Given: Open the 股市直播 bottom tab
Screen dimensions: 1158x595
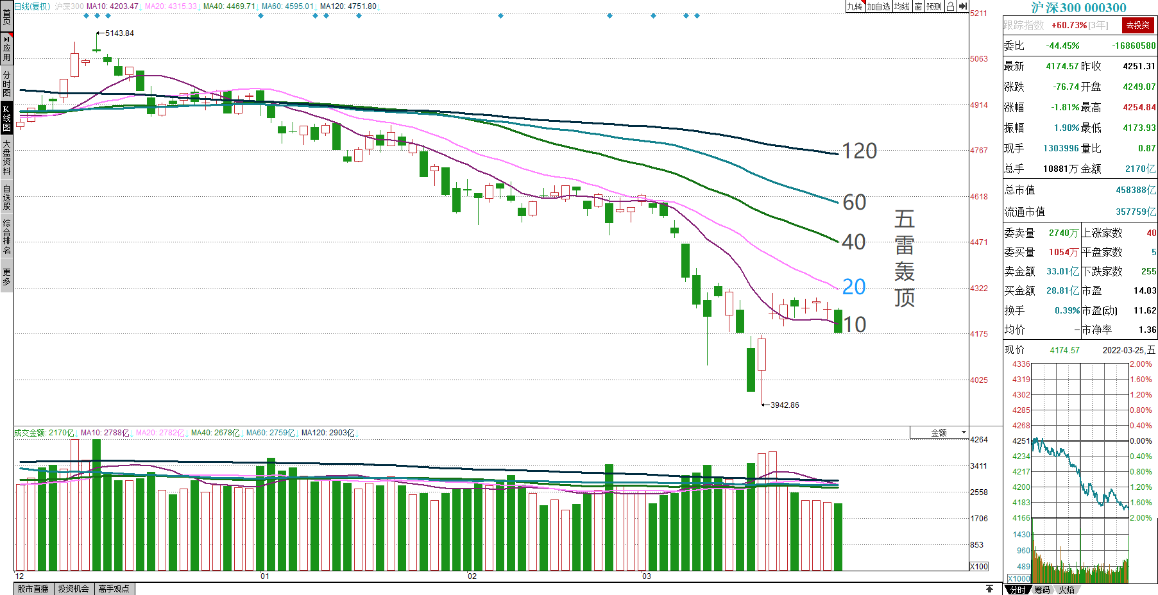Looking at the screenshot, I should (x=33, y=589).
